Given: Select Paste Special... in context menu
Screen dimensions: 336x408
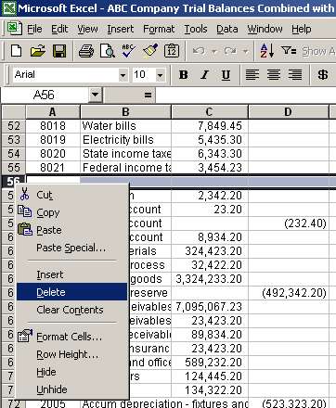Looking at the screenshot, I should coord(71,248).
